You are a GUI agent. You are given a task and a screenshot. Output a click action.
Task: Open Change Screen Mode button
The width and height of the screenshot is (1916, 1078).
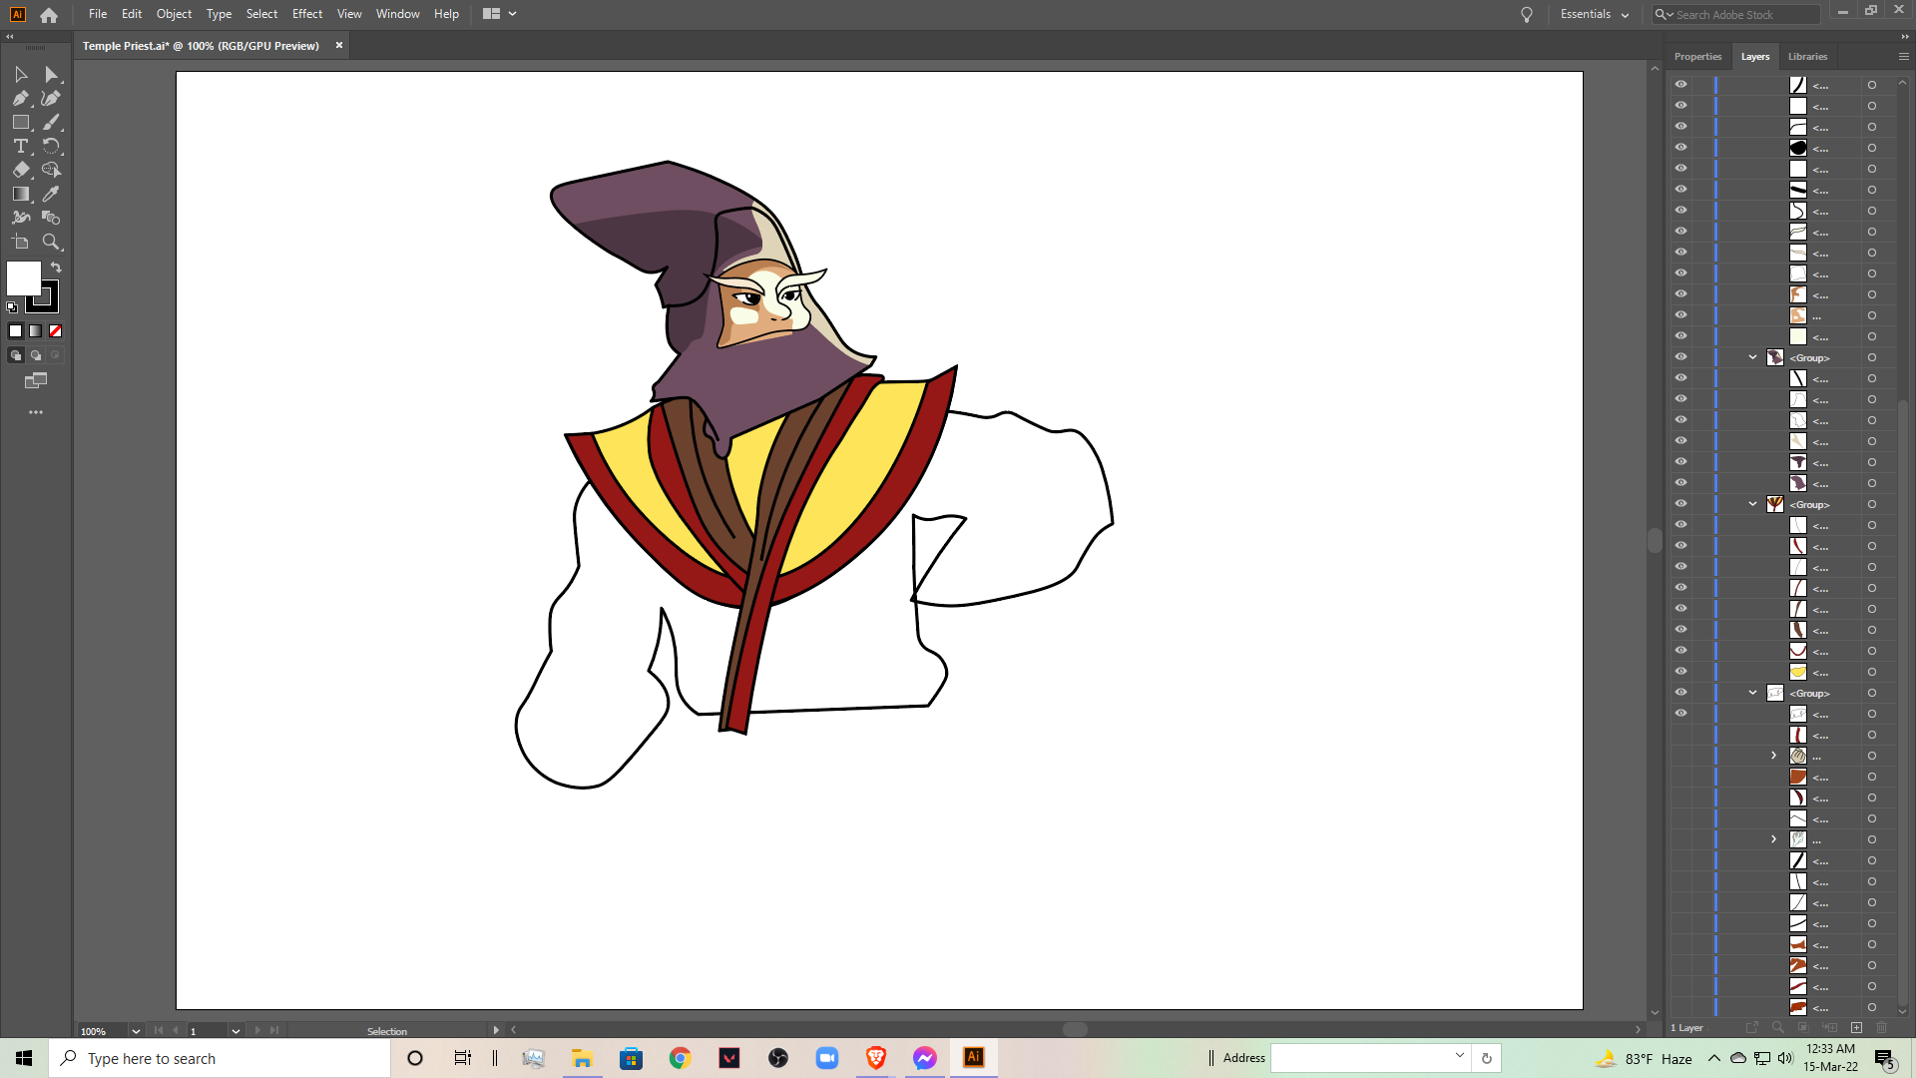coord(36,381)
